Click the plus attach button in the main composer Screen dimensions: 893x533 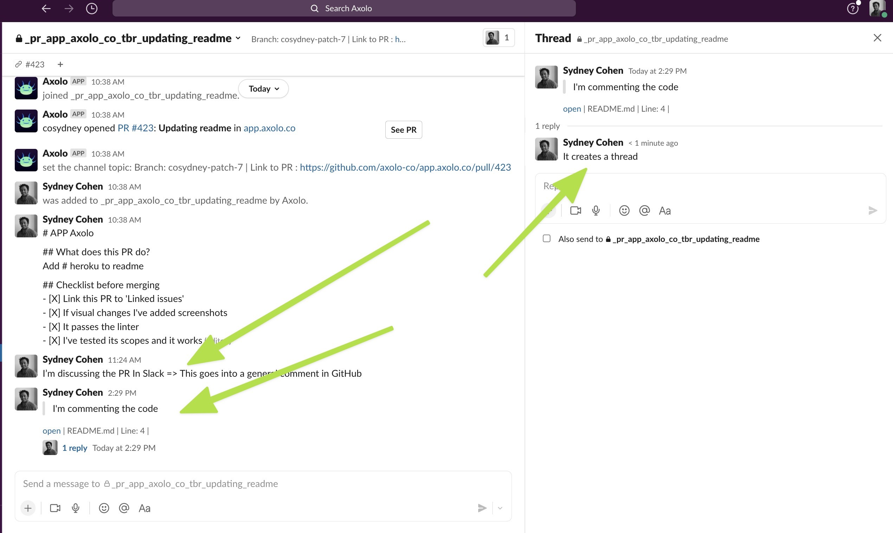coord(28,508)
